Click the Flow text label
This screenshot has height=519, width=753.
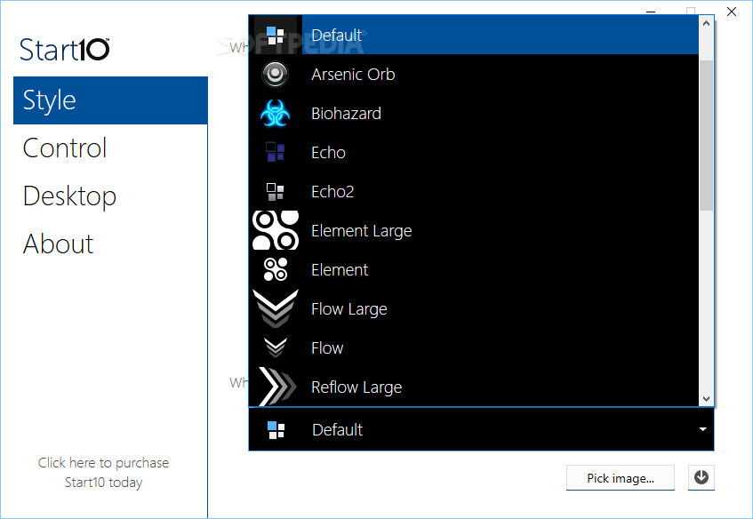point(327,347)
